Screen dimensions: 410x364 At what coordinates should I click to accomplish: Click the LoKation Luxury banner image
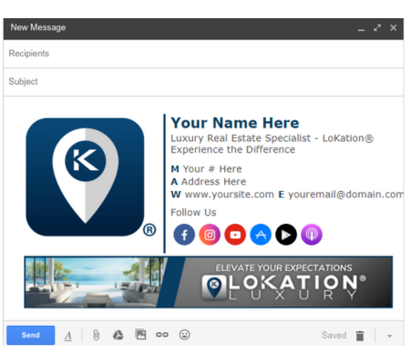click(209, 282)
